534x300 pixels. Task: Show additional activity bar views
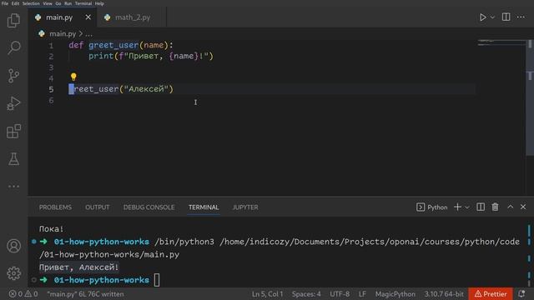click(13, 187)
